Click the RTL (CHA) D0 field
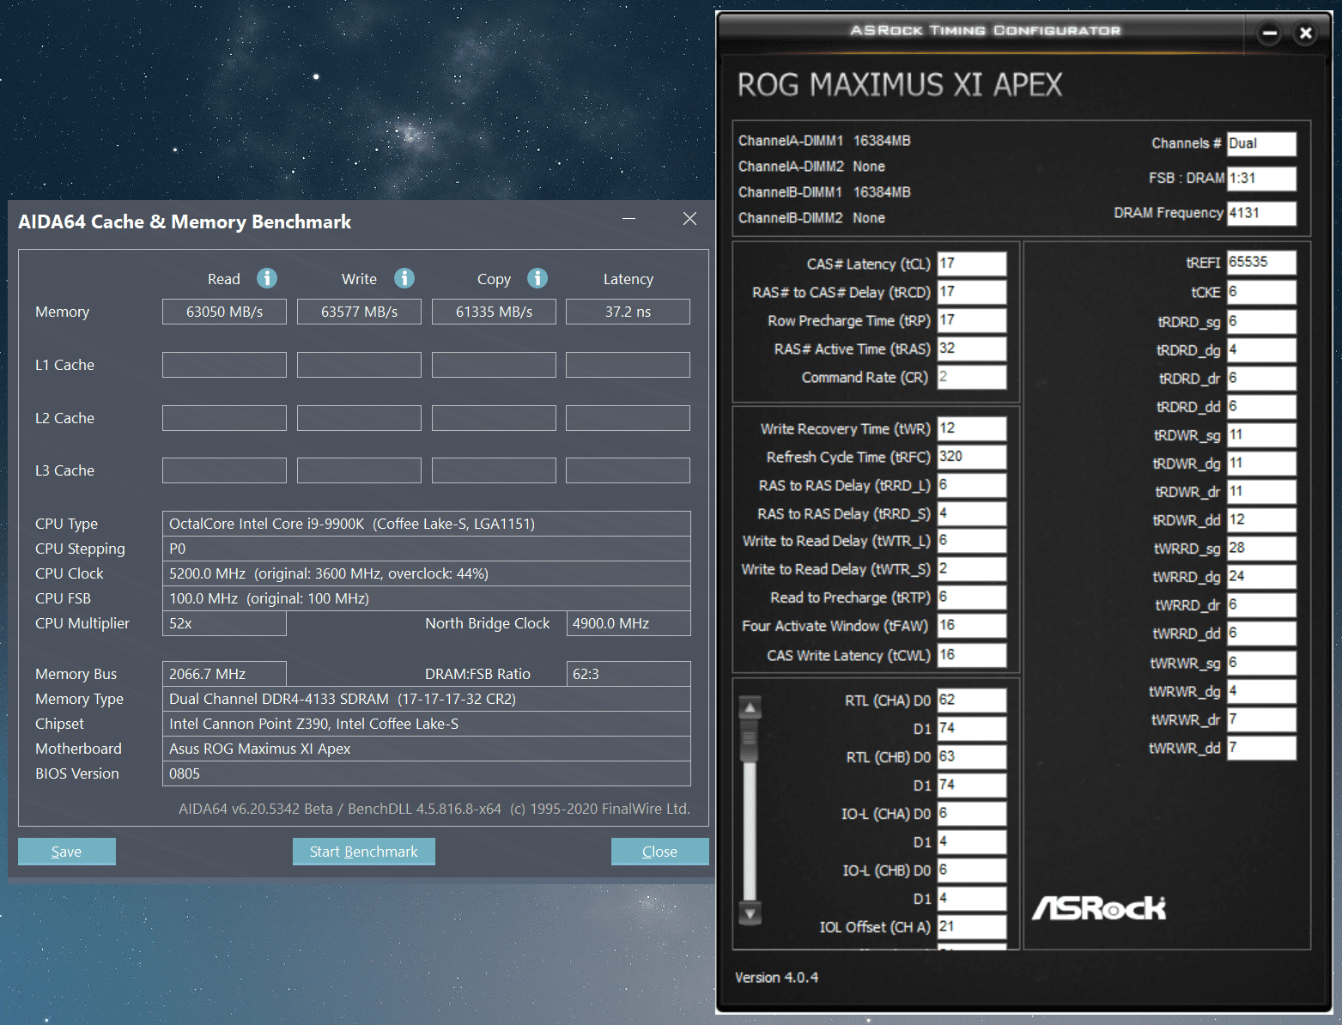 pyautogui.click(x=972, y=701)
